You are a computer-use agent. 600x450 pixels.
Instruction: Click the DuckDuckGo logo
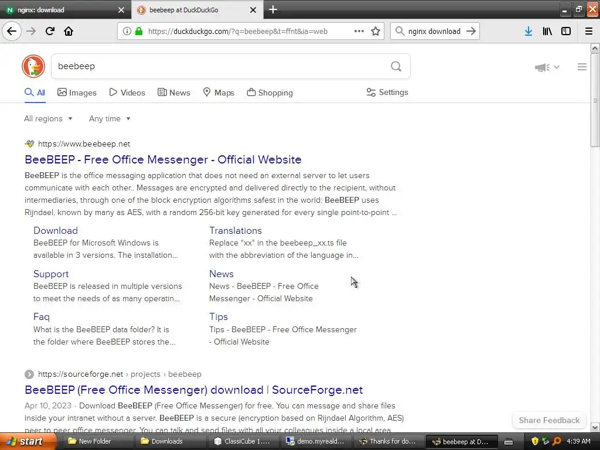[x=33, y=66]
